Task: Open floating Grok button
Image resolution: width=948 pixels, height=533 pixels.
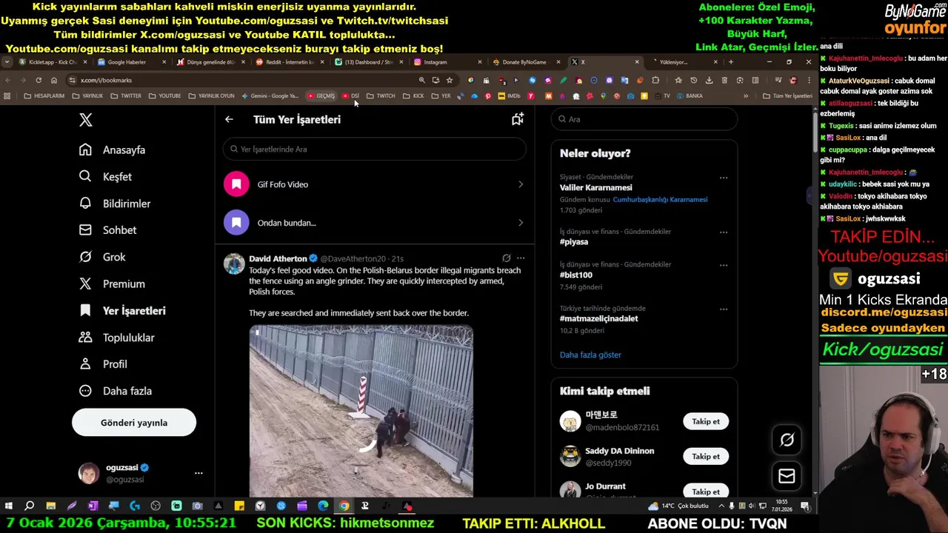Action: (x=787, y=440)
